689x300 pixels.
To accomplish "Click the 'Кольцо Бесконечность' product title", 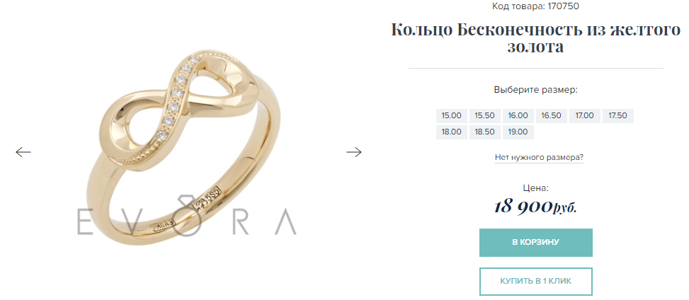I will [x=535, y=38].
